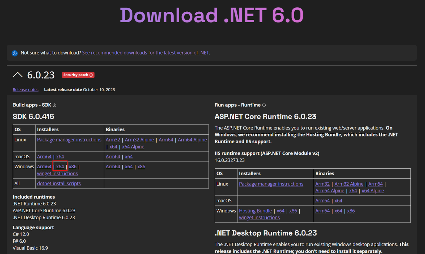
Task: Click the Download .NET 6.0 page title
Action: pos(212,15)
